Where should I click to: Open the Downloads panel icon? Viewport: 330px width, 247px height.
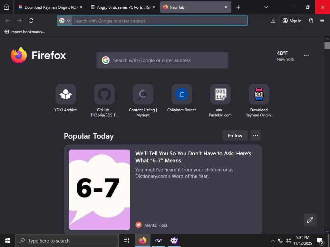point(273,21)
